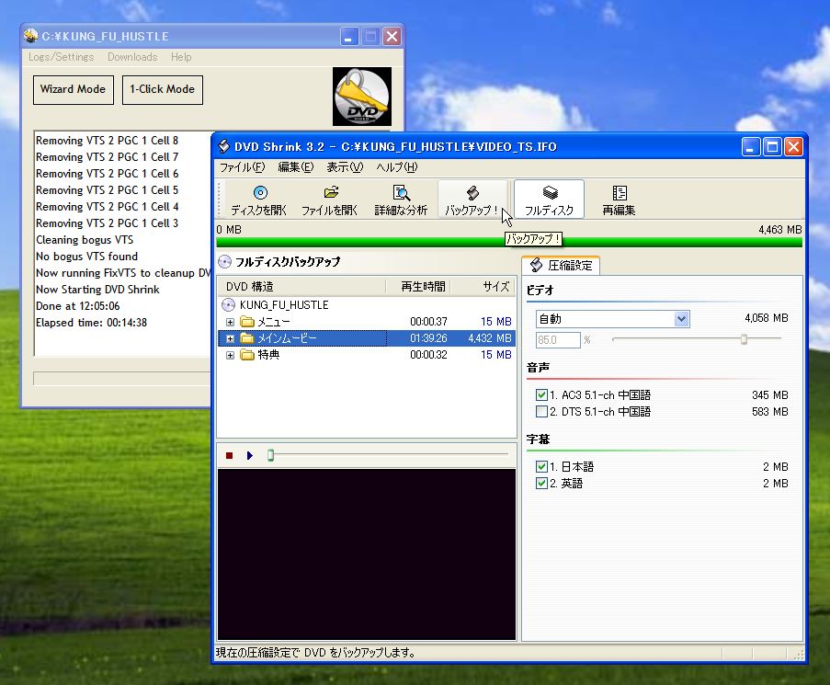830x685 pixels.
Task: Open the video 自動 compression dropdown
Action: point(681,319)
